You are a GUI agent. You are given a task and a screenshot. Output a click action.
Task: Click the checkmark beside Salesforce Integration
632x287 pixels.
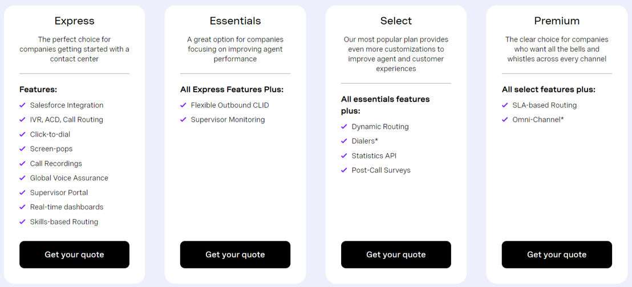point(23,105)
